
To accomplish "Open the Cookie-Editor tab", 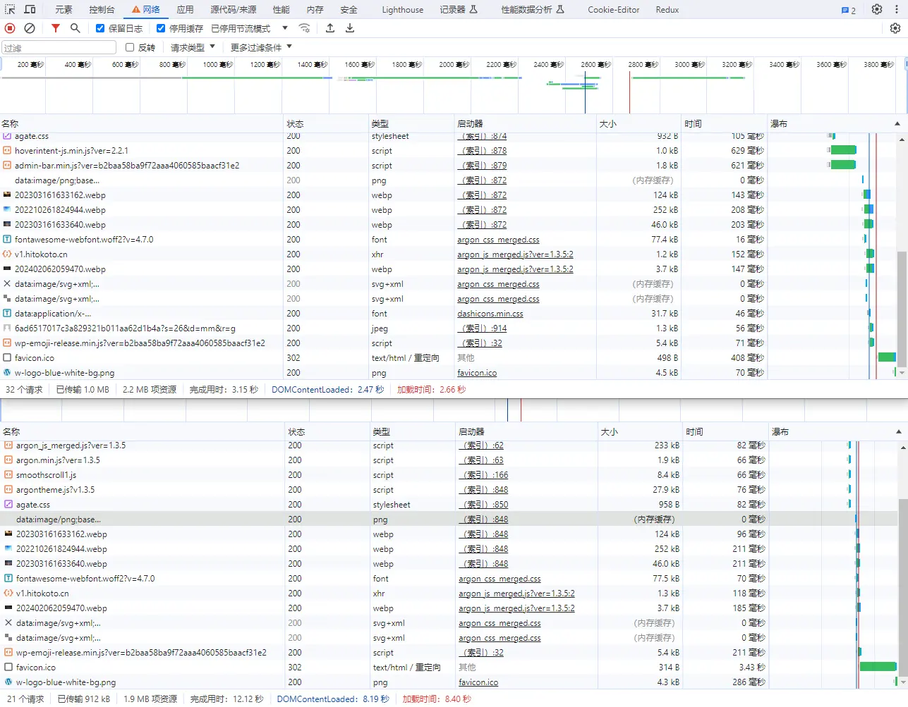I will coord(614,10).
